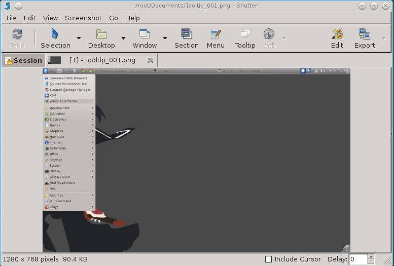Open the File menu
394x266 pixels.
pos(11,18)
